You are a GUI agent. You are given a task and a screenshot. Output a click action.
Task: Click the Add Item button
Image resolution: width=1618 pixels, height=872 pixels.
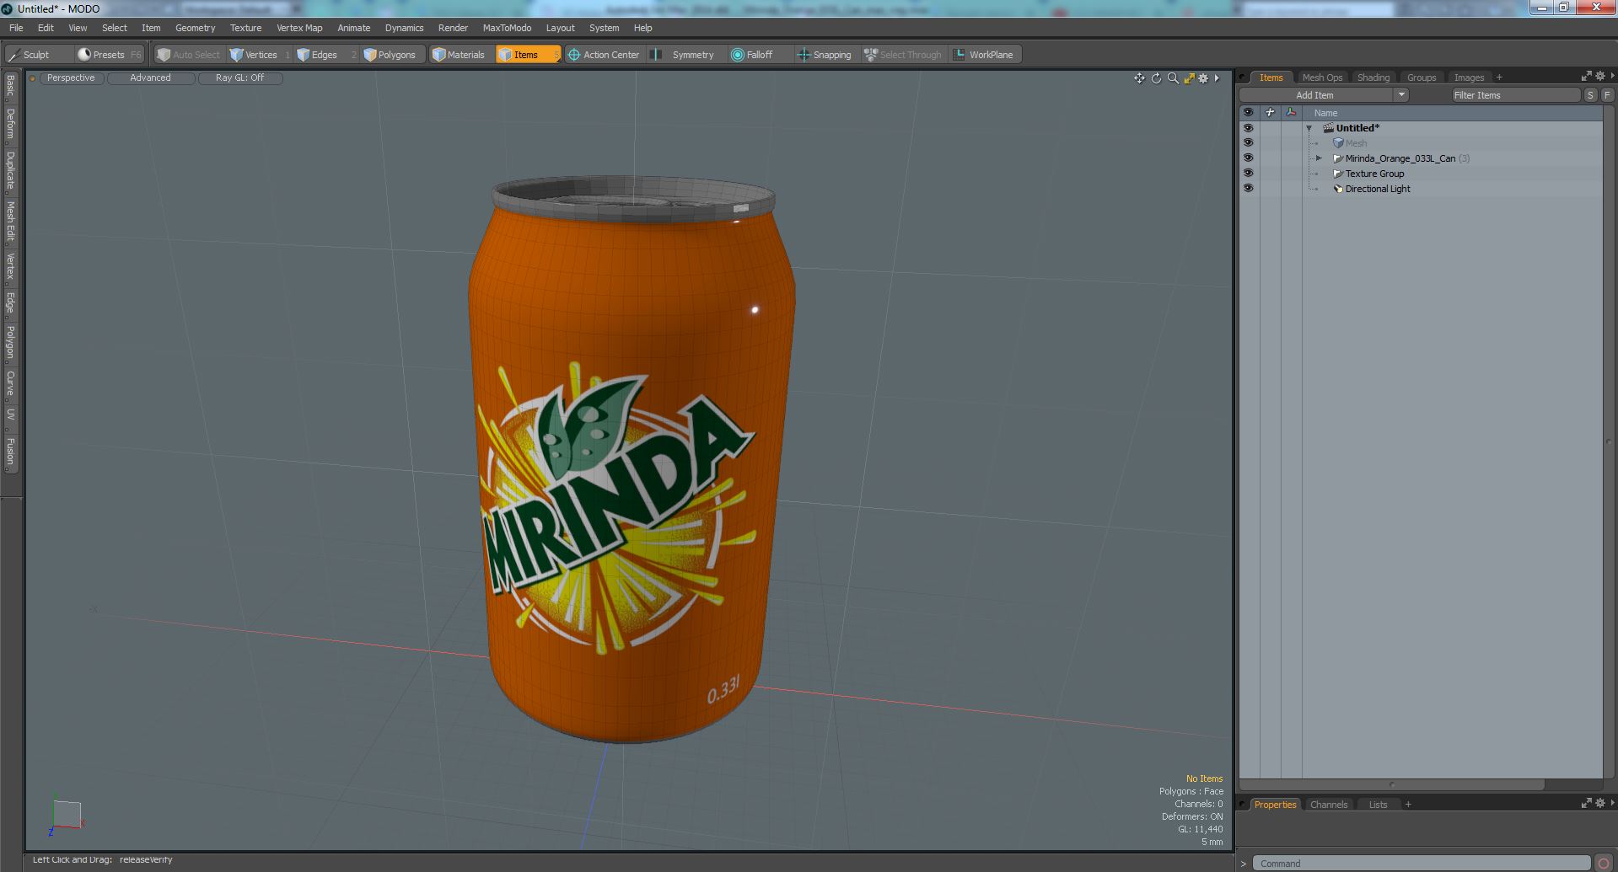coord(1314,95)
